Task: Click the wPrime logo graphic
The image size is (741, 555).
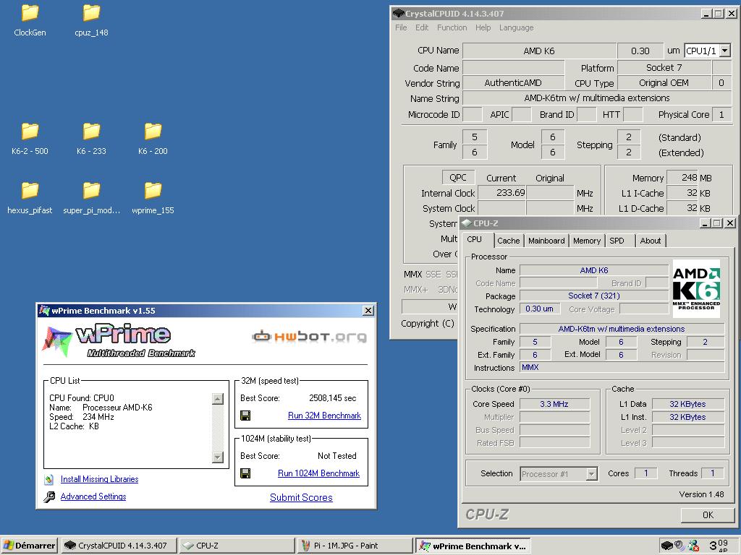Action: pos(118,340)
